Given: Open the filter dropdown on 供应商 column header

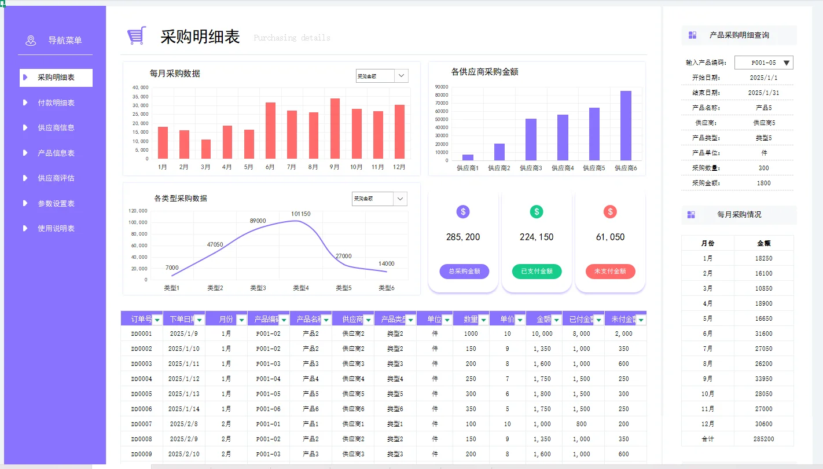Looking at the screenshot, I should (369, 318).
